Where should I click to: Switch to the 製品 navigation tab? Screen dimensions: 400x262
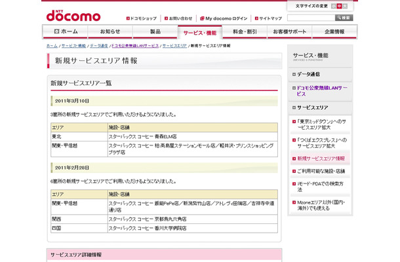pos(155,31)
